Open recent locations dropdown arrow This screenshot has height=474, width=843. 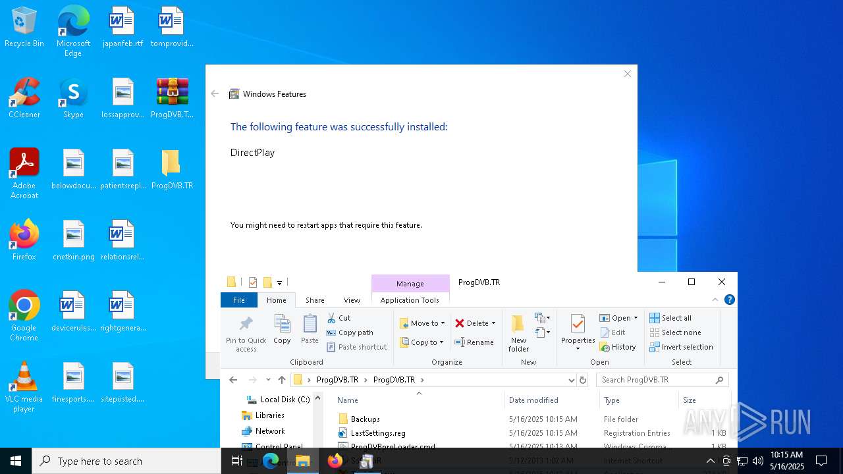268,380
